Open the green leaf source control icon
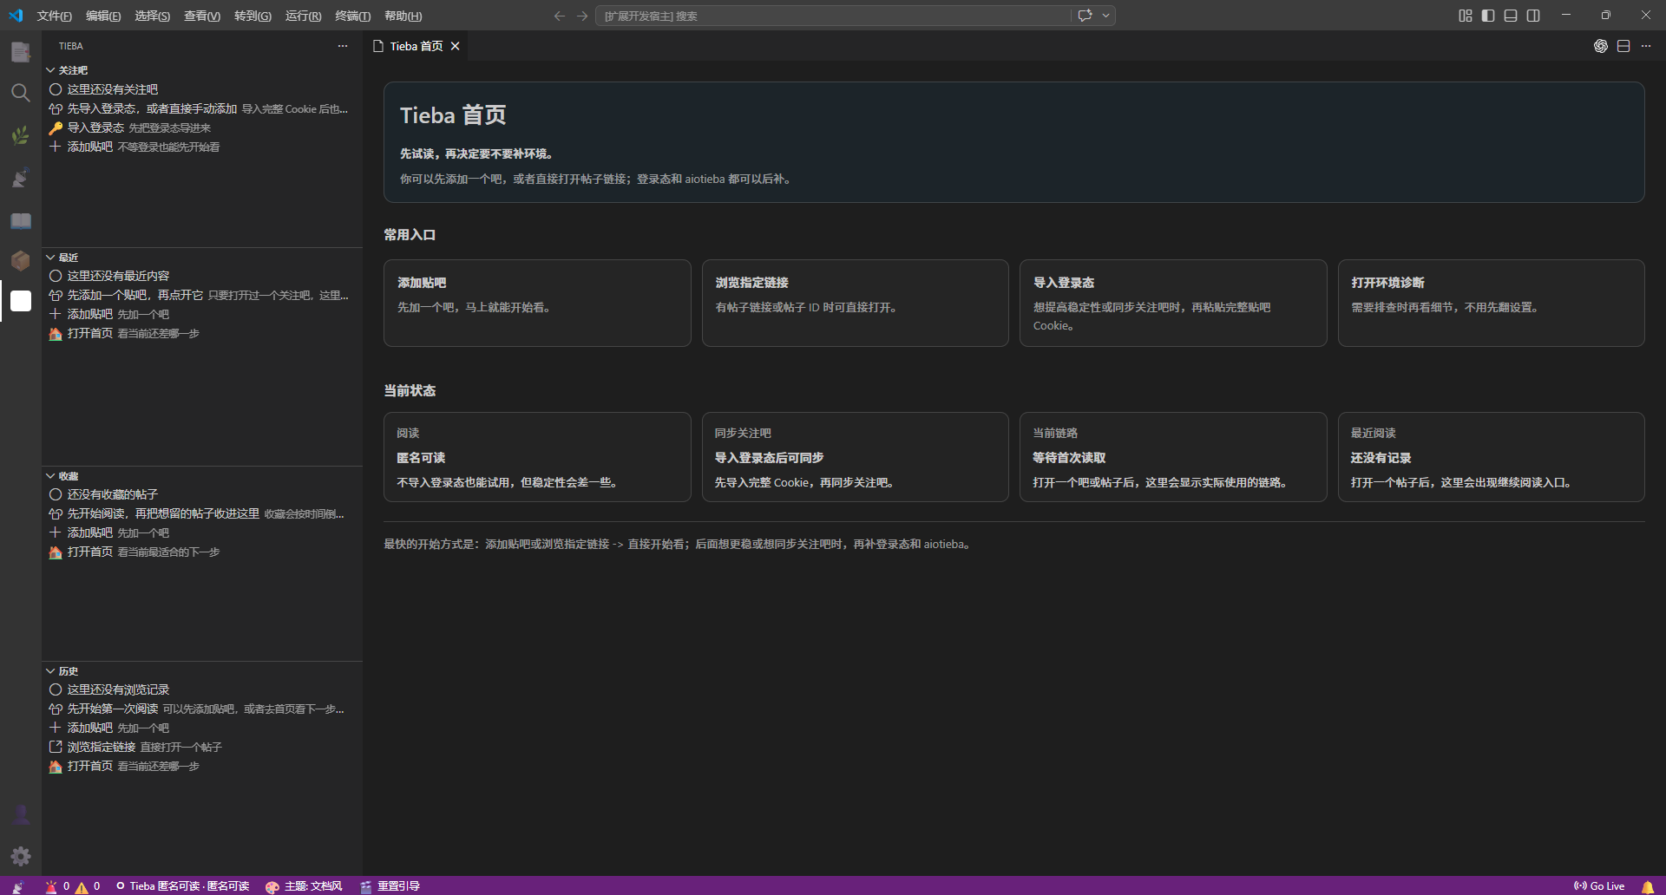The image size is (1666, 895). 21,135
